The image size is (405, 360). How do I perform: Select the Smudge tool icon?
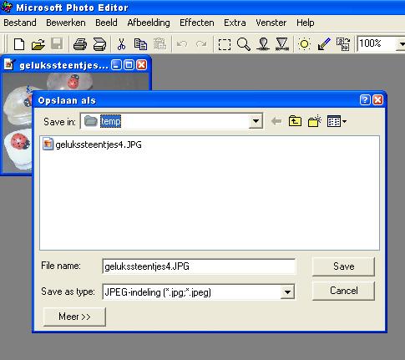click(263, 44)
